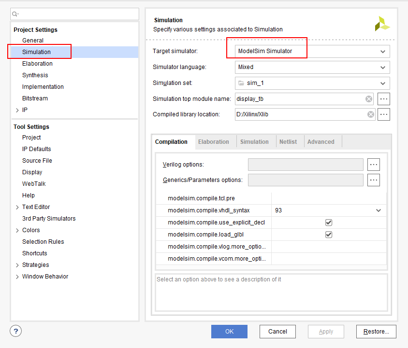408x348 pixels.
Task: Click the sim_1 folder icon
Action: click(241, 83)
